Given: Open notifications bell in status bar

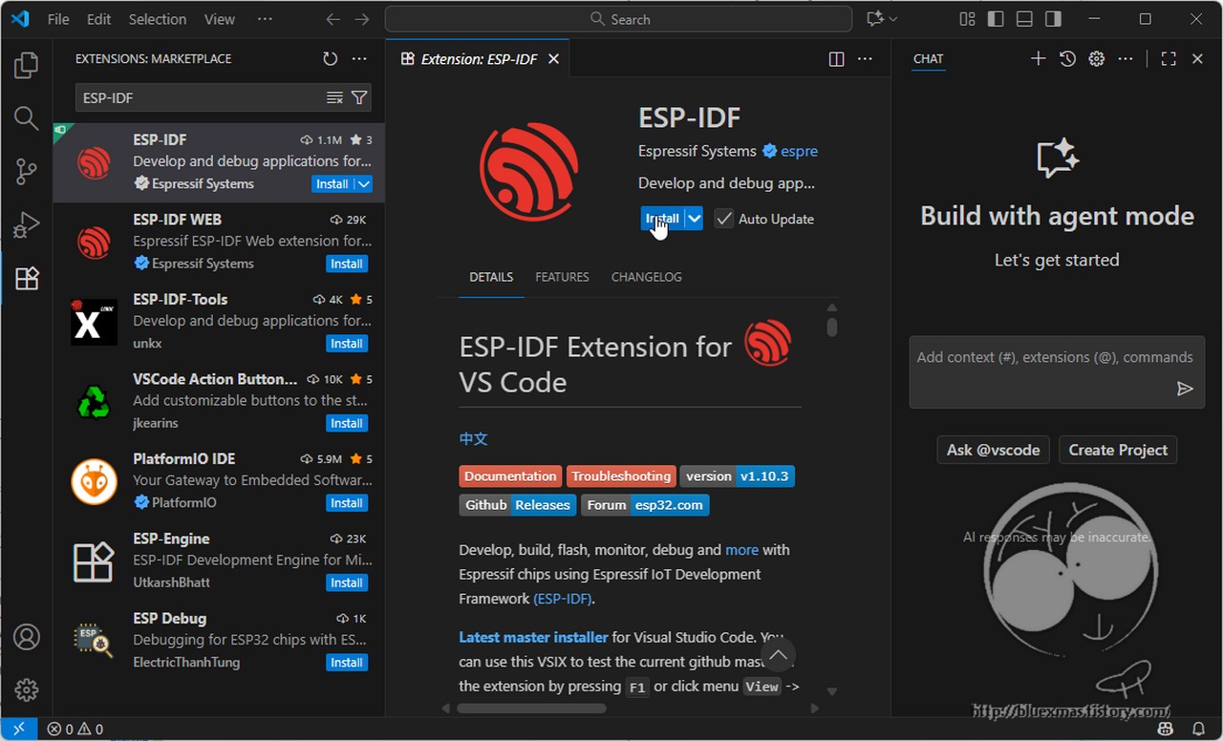Looking at the screenshot, I should (x=1197, y=730).
